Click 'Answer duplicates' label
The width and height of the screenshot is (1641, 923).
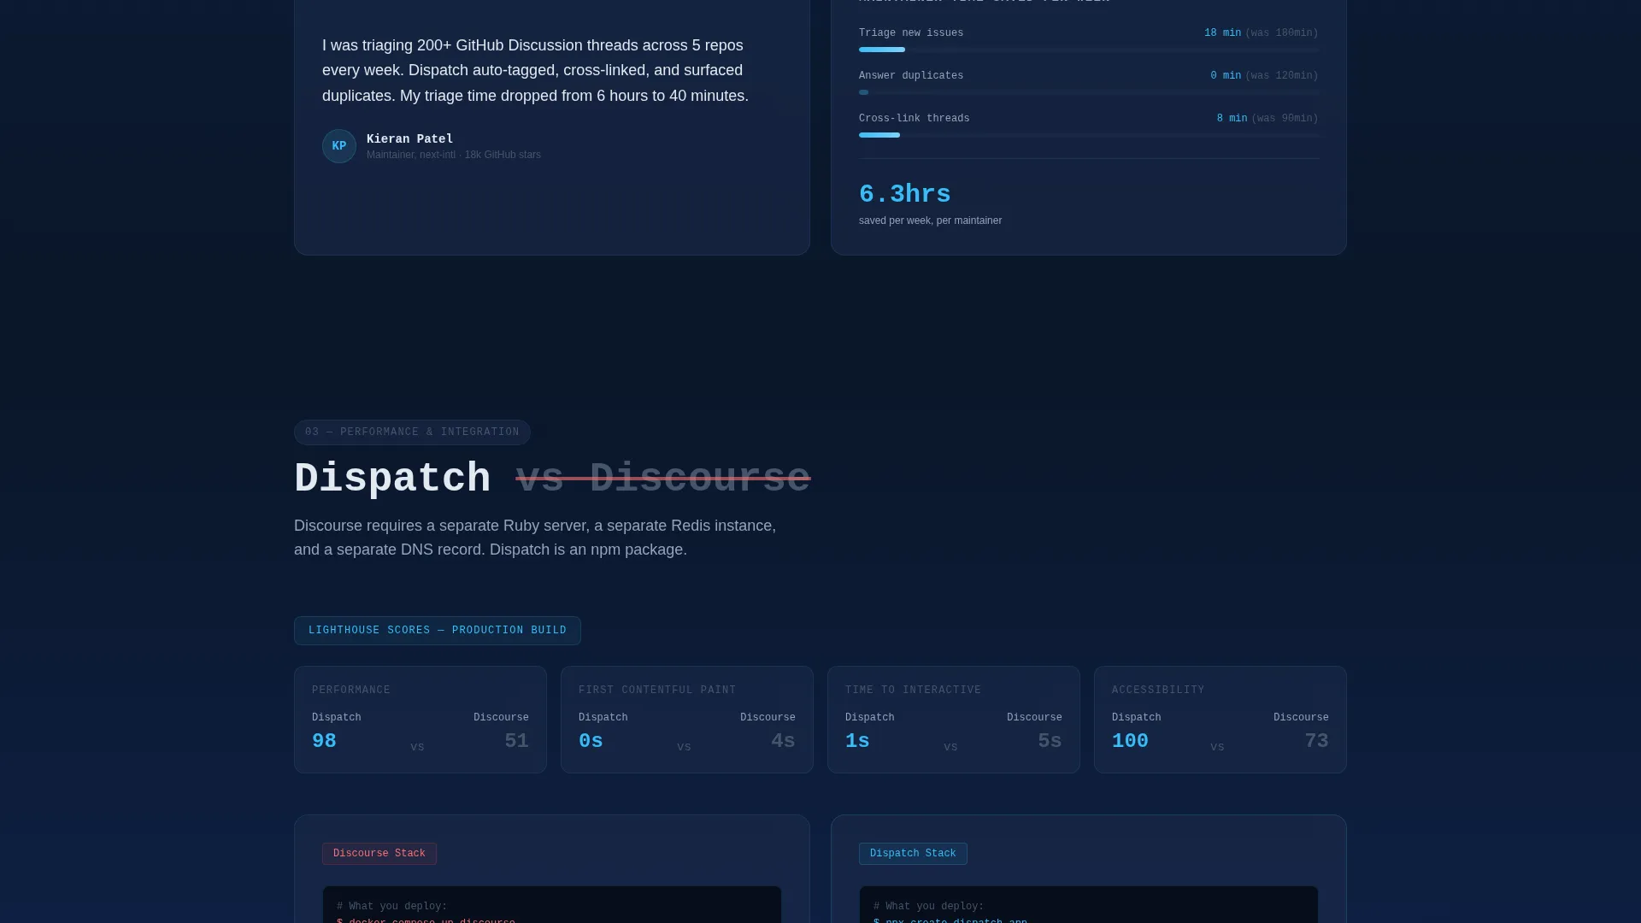[x=911, y=76]
